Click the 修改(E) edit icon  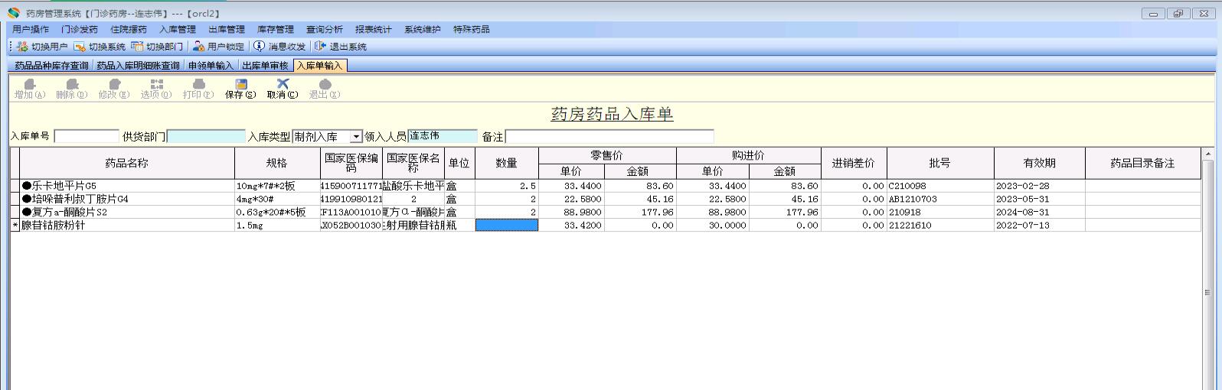(114, 84)
